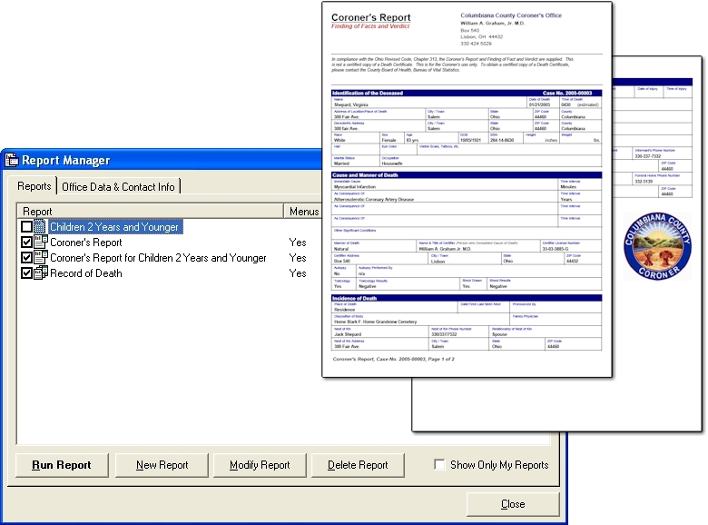The width and height of the screenshot is (708, 525).
Task: Click the Menus column header
Action: click(x=303, y=211)
